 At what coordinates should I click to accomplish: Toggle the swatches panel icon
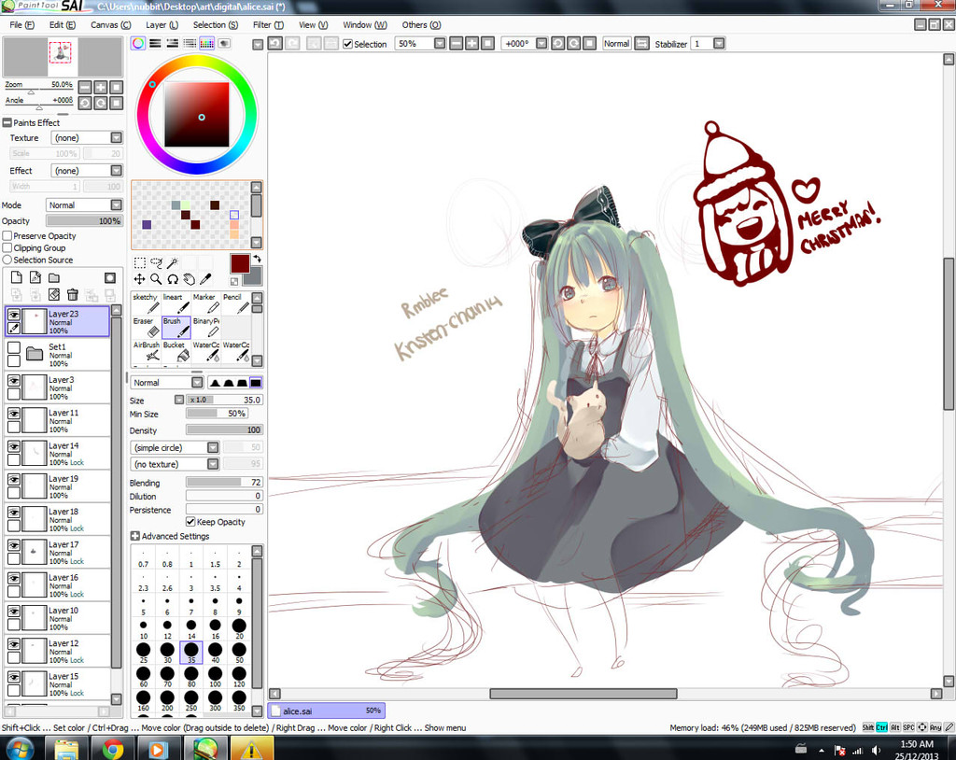206,43
